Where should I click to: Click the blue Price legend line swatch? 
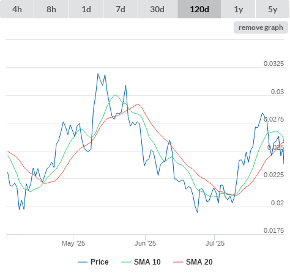[83, 262]
